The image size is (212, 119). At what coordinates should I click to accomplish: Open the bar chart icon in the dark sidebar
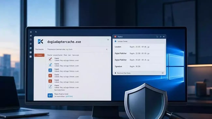coord(31,36)
